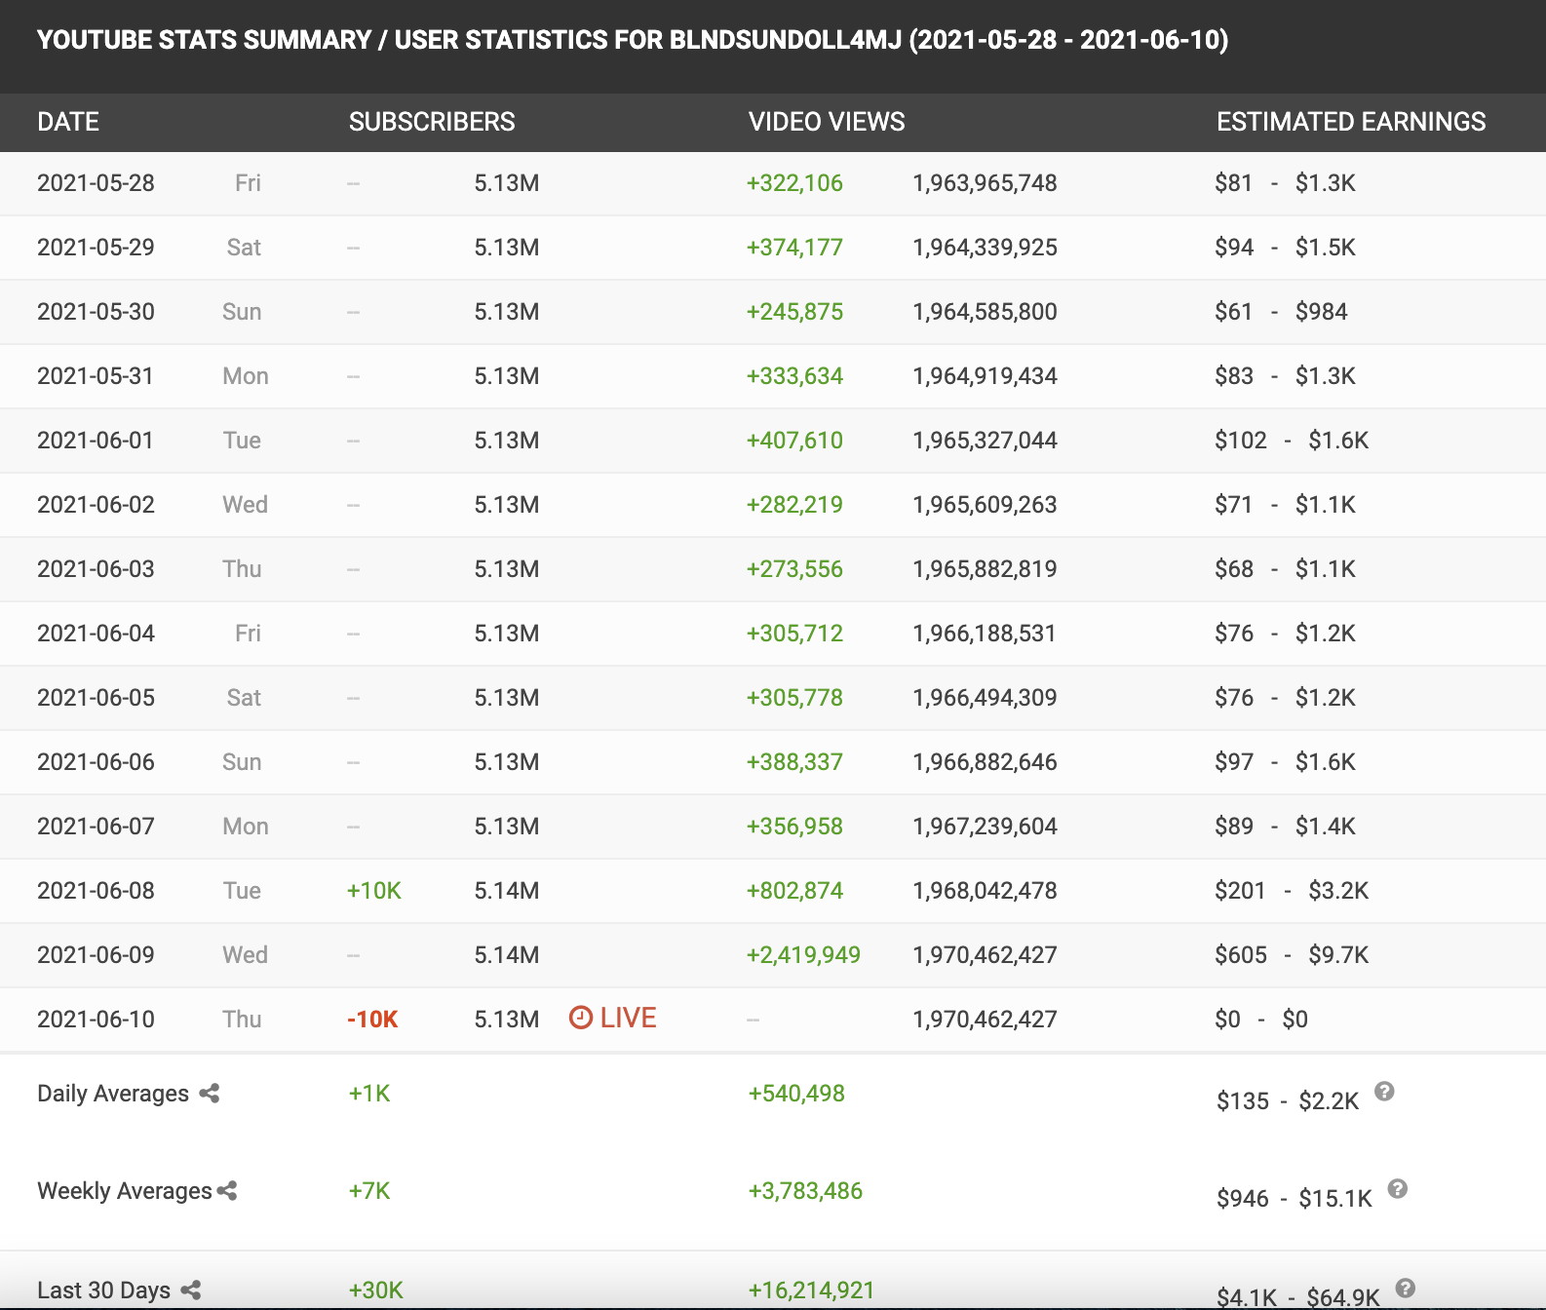Image resolution: width=1546 pixels, height=1310 pixels.
Task: Click the LIVE clock icon
Action: [x=581, y=1018]
